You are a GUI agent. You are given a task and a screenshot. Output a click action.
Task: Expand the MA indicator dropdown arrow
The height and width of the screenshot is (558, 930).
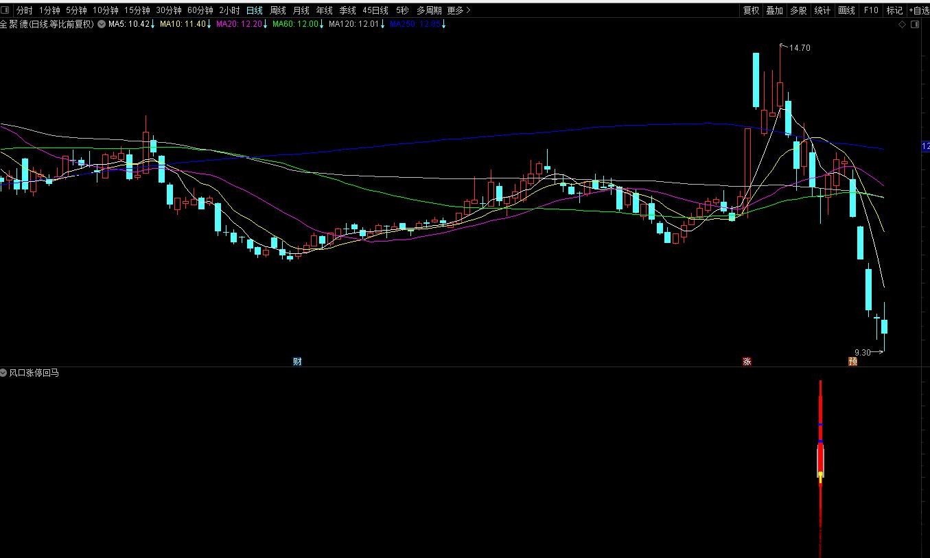click(102, 25)
